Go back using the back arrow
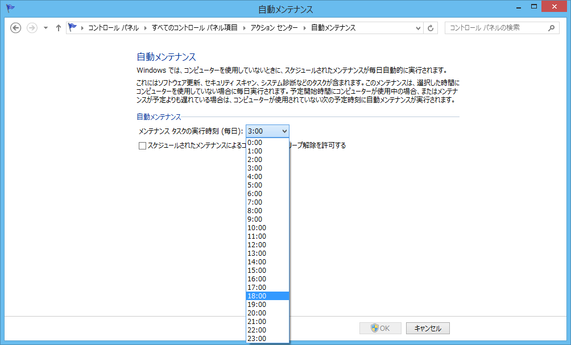The width and height of the screenshot is (571, 345). 16,28
